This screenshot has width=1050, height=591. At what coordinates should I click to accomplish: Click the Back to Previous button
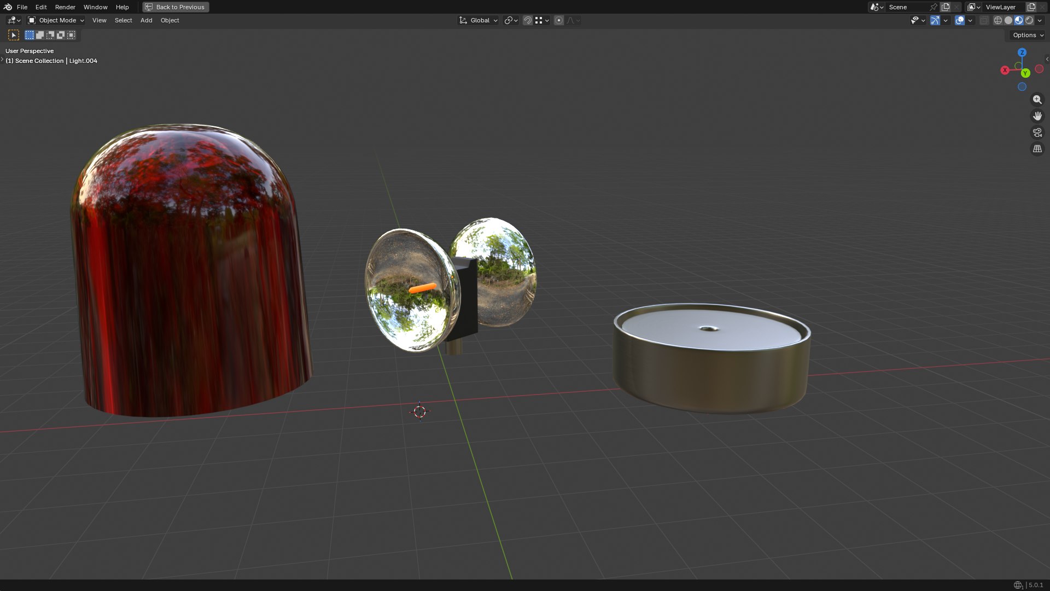tap(176, 7)
